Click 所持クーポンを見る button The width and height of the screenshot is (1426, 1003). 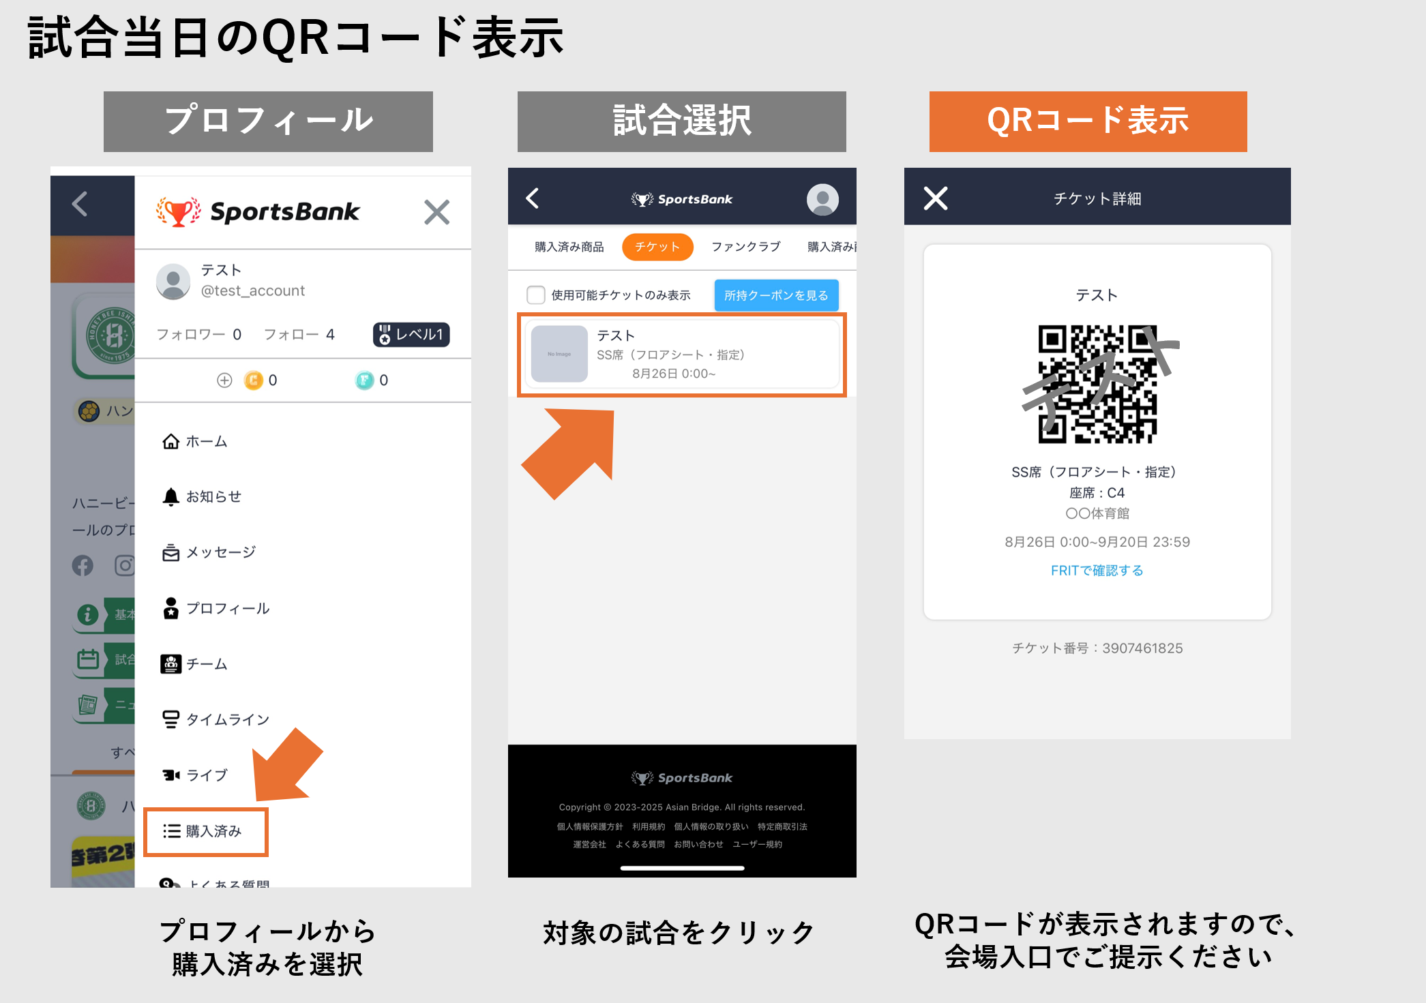pos(776,295)
